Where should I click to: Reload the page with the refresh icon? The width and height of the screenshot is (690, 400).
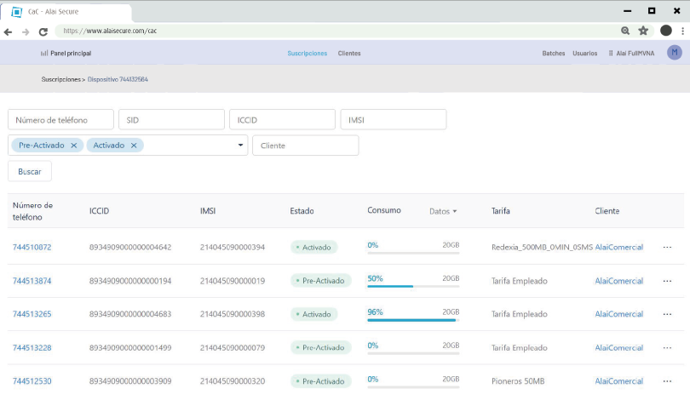43,32
